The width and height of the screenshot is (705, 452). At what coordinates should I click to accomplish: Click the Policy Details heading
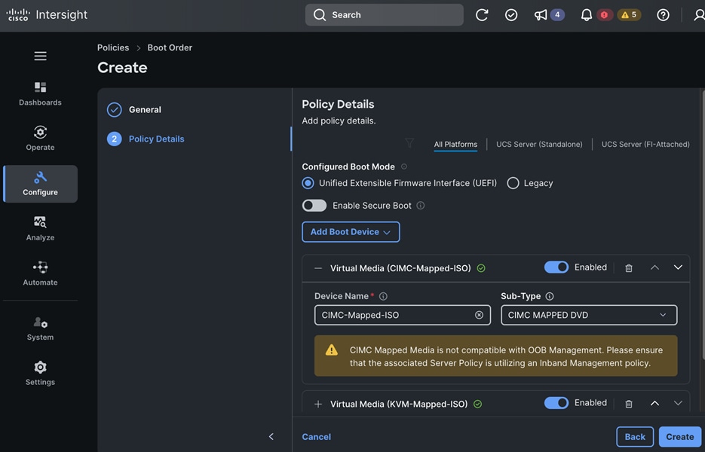click(338, 104)
